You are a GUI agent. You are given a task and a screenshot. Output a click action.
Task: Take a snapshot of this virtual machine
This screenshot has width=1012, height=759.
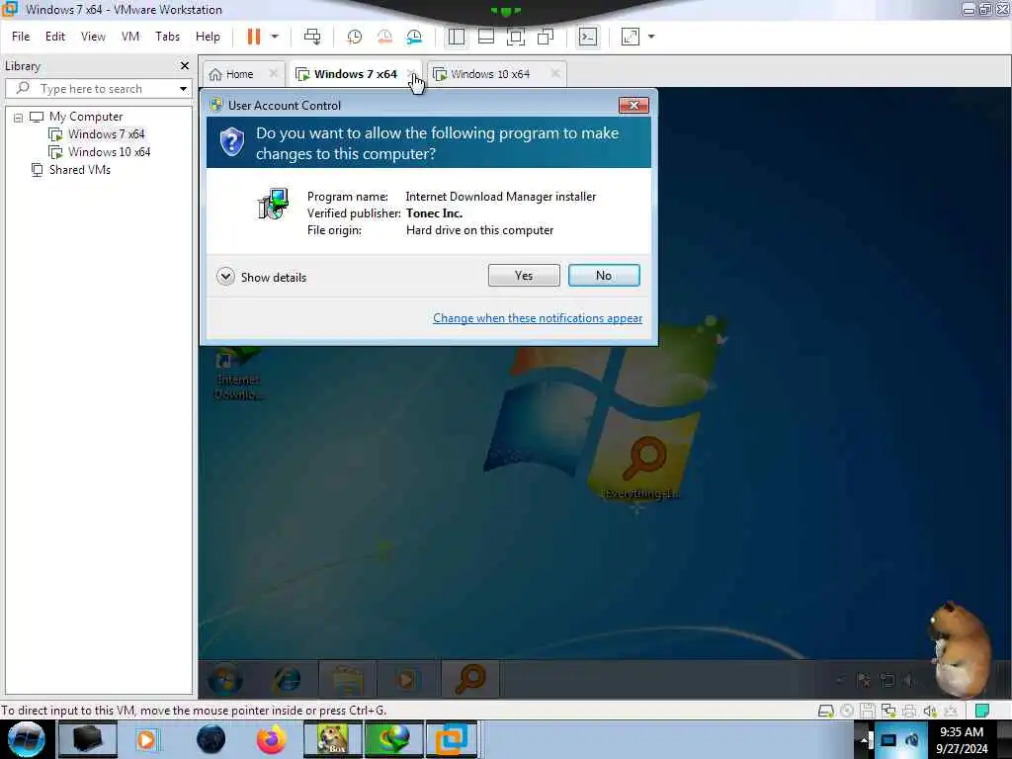(x=355, y=37)
